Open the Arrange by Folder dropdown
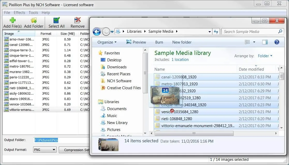Viewport: 289px width, 165px height. pos(265,56)
